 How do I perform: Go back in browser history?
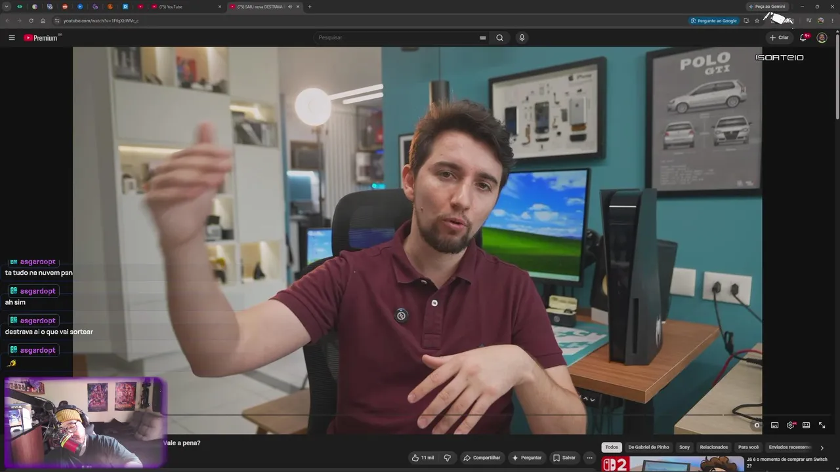click(x=7, y=21)
